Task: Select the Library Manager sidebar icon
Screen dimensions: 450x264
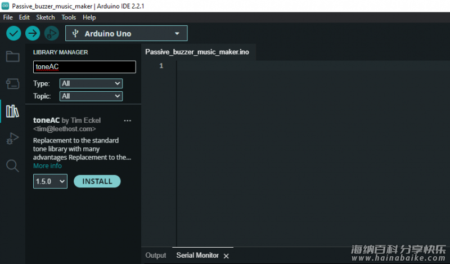Action: [12, 111]
